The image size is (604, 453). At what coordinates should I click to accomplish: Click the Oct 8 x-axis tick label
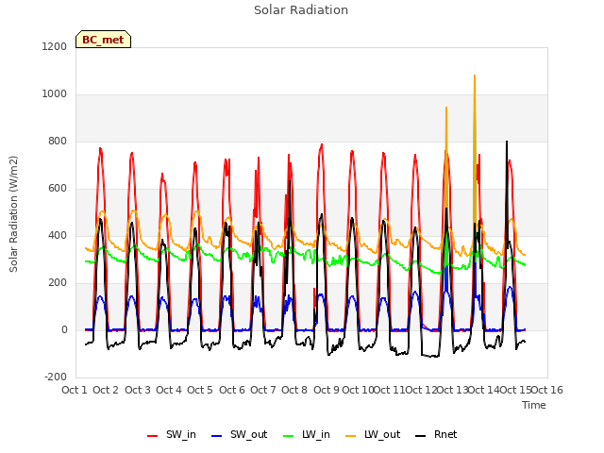coord(294,390)
